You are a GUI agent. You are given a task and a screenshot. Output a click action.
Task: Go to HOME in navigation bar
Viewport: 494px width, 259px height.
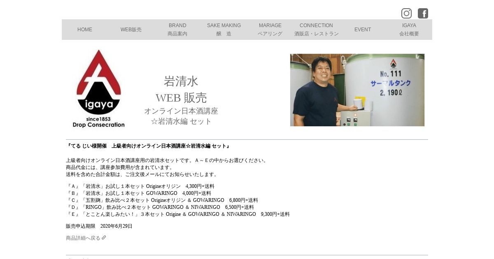(x=85, y=30)
